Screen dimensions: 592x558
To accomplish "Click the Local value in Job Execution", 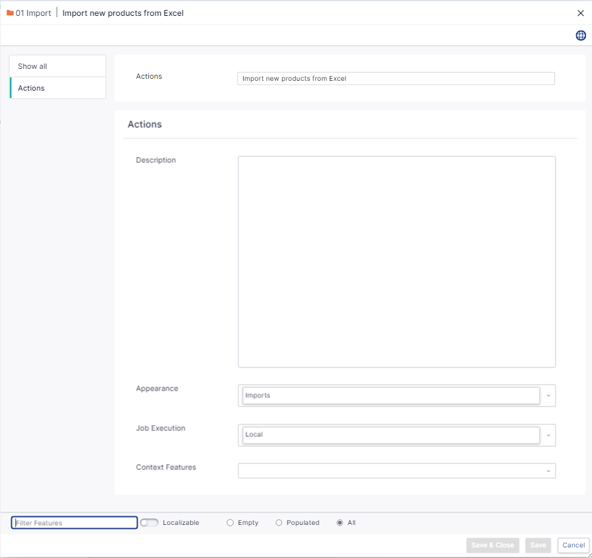I will click(254, 435).
